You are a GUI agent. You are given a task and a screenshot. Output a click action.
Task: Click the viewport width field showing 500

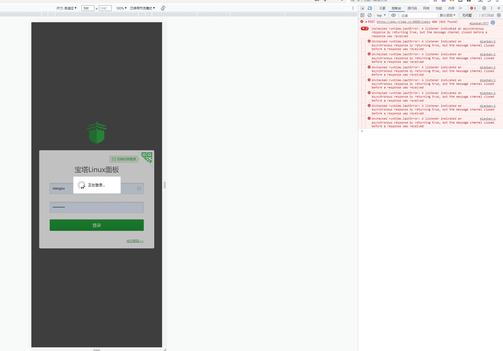pos(88,8)
